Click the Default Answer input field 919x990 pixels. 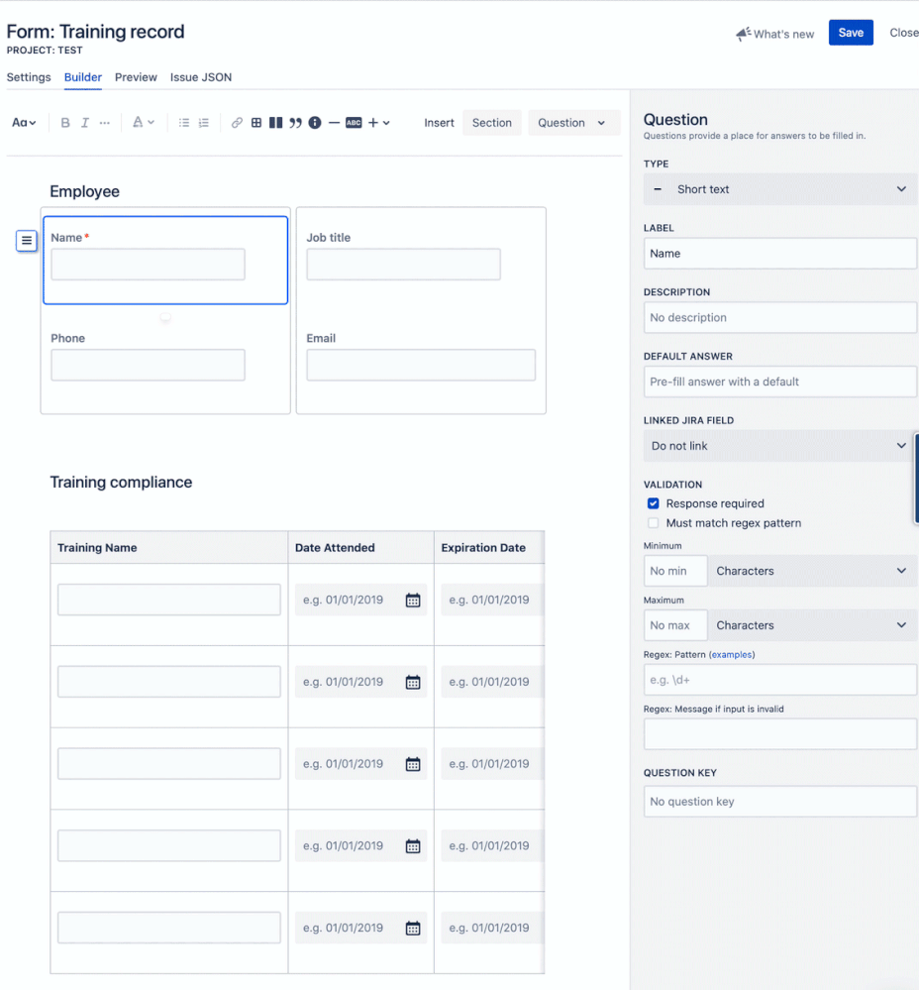(779, 382)
